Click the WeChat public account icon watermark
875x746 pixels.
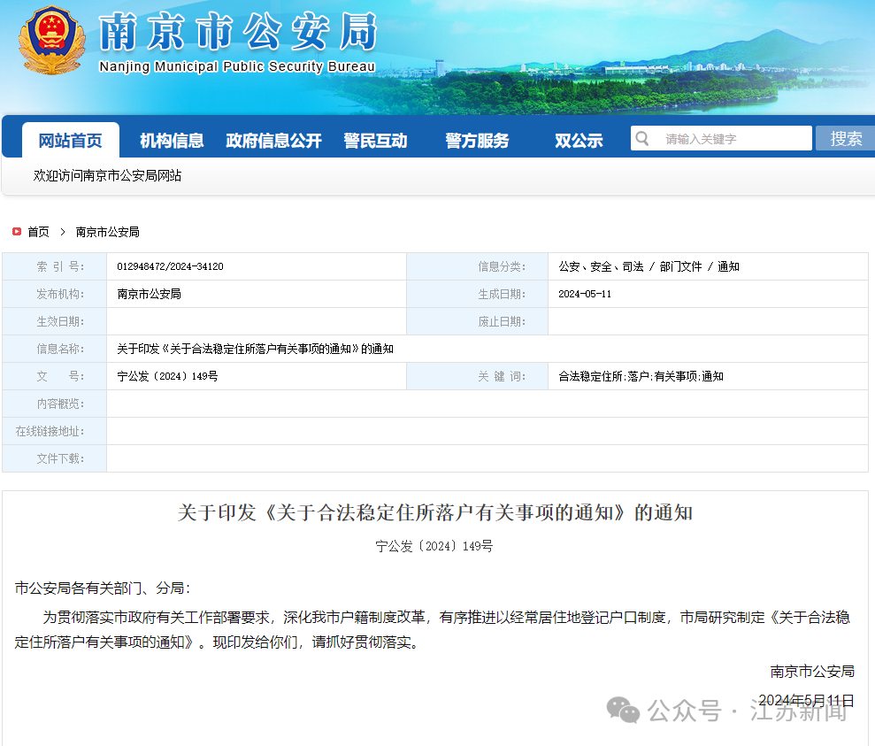[x=622, y=711]
